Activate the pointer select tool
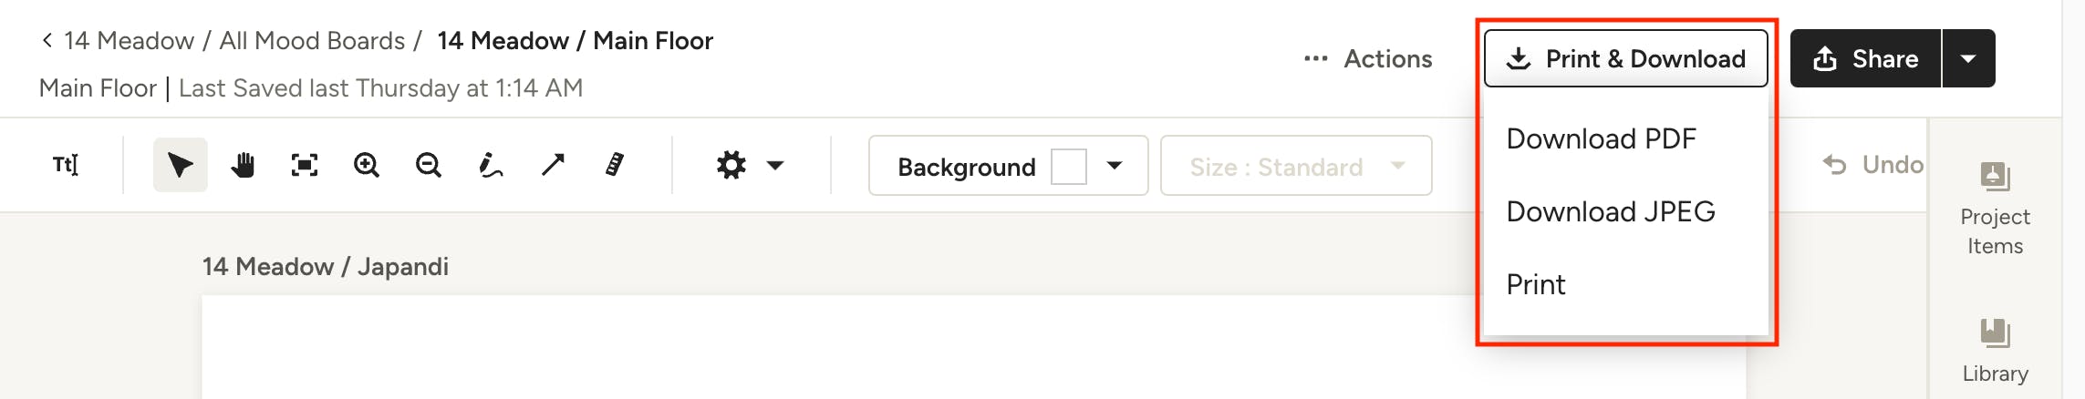 tap(180, 165)
